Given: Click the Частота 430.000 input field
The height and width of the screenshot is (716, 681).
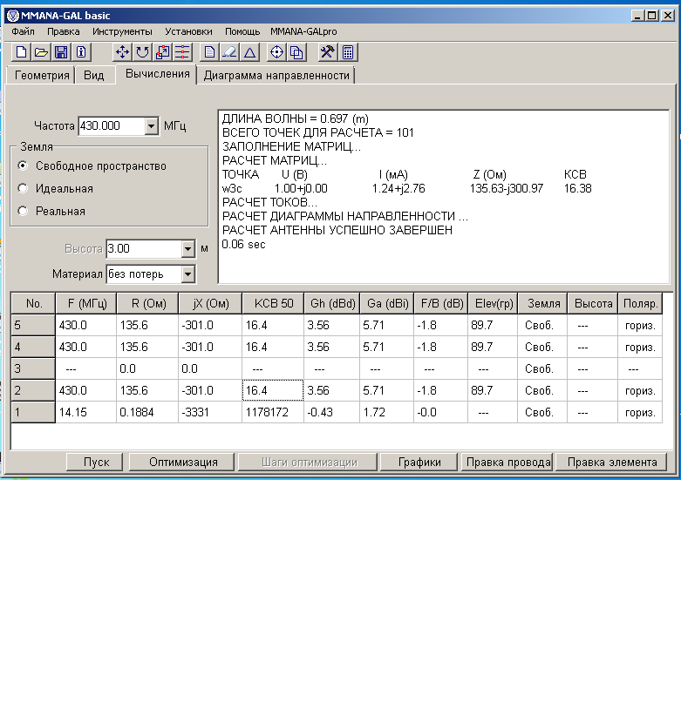Looking at the screenshot, I should point(110,126).
